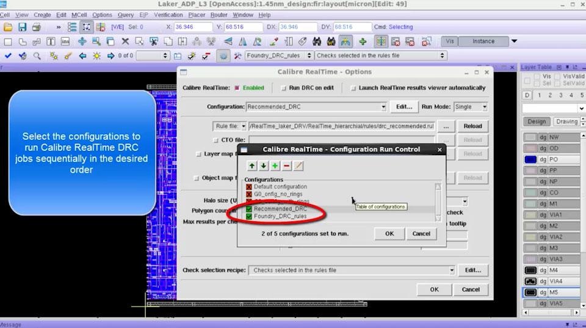
Task: Click the X coordinate input field
Action: tap(193, 27)
